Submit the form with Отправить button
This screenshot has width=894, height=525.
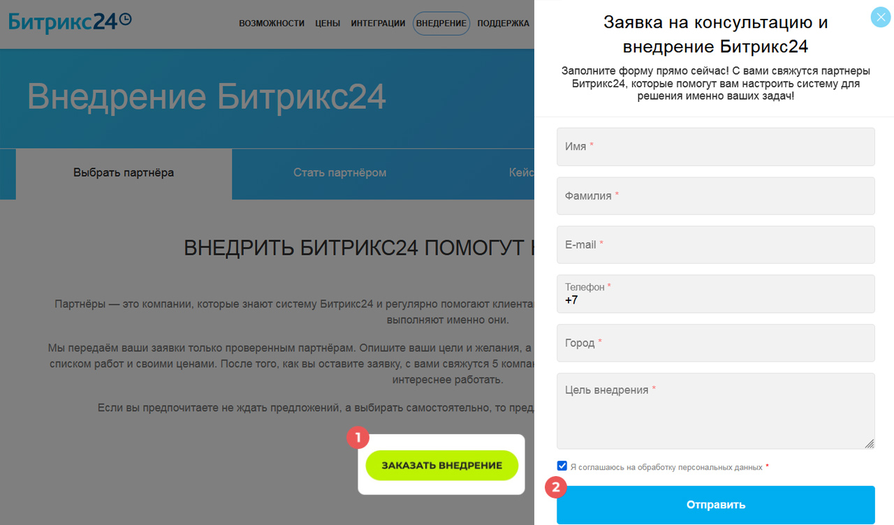pyautogui.click(x=716, y=505)
